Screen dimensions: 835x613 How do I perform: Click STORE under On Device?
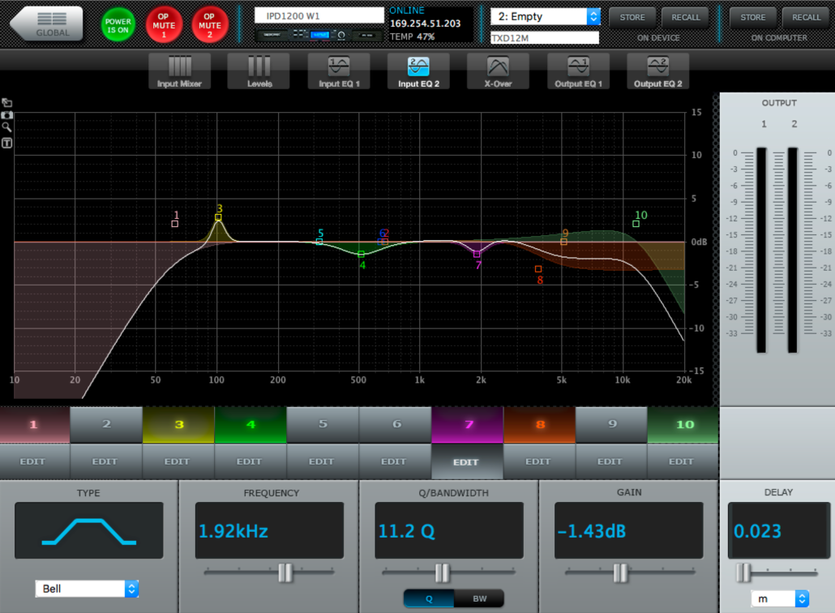pyautogui.click(x=632, y=18)
